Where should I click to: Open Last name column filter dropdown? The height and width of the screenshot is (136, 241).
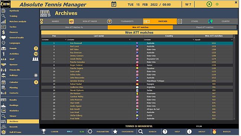130,40
